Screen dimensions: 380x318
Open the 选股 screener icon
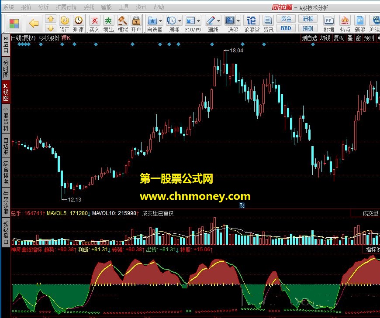click(230, 21)
